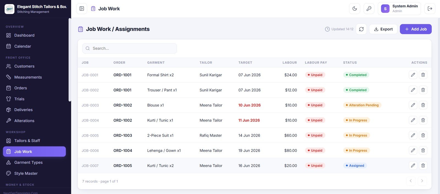The height and width of the screenshot is (194, 440).
Task: Click the STATUS column header
Action: click(x=350, y=63)
